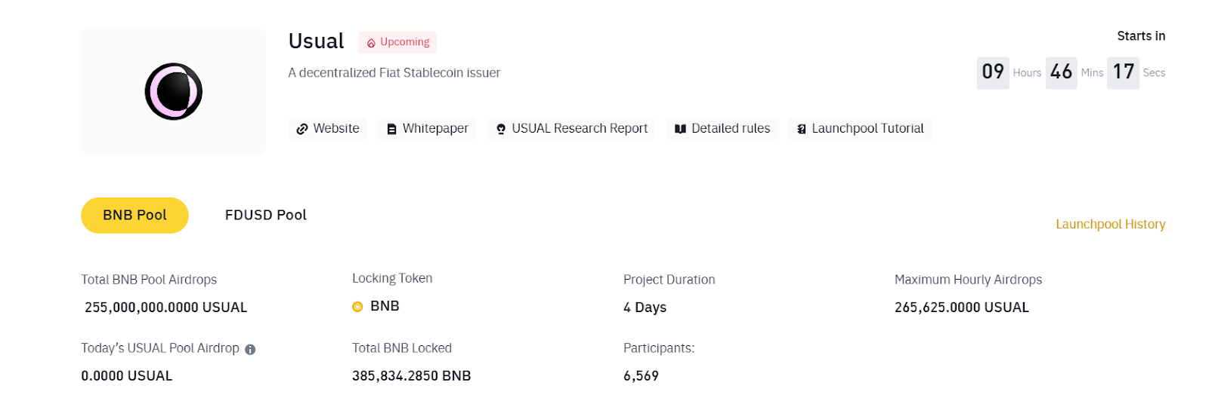The height and width of the screenshot is (395, 1209).
Task: Switch to the FDUSD Pool tab
Action: pos(266,216)
